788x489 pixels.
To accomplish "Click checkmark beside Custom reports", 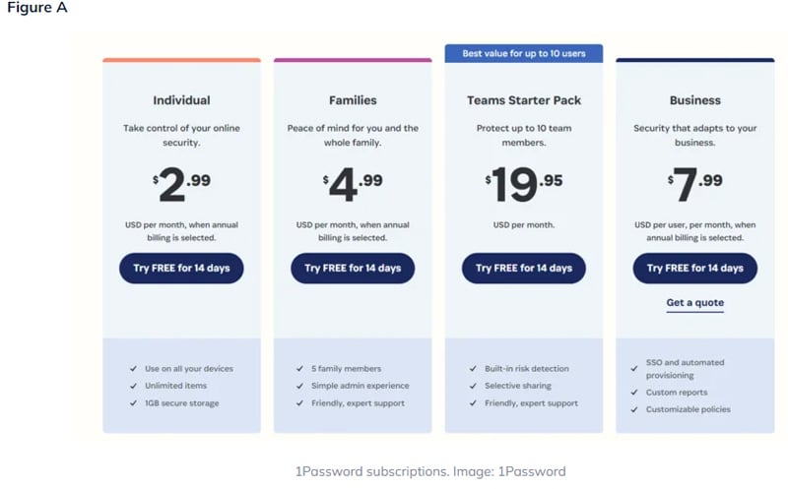I will (635, 393).
